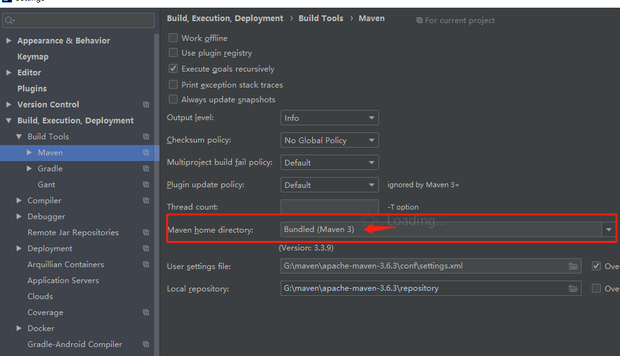This screenshot has height=356, width=620.
Task: Enable the Work offline checkbox
Action: click(173, 38)
